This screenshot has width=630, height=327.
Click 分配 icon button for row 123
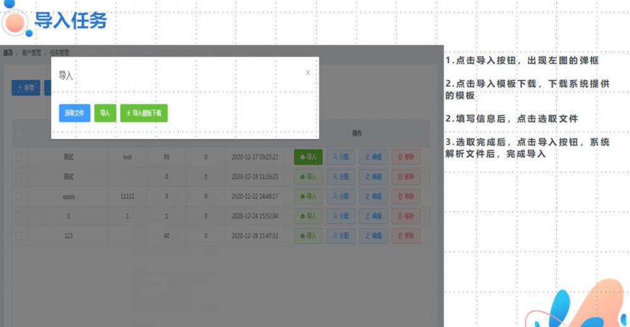pyautogui.click(x=340, y=236)
